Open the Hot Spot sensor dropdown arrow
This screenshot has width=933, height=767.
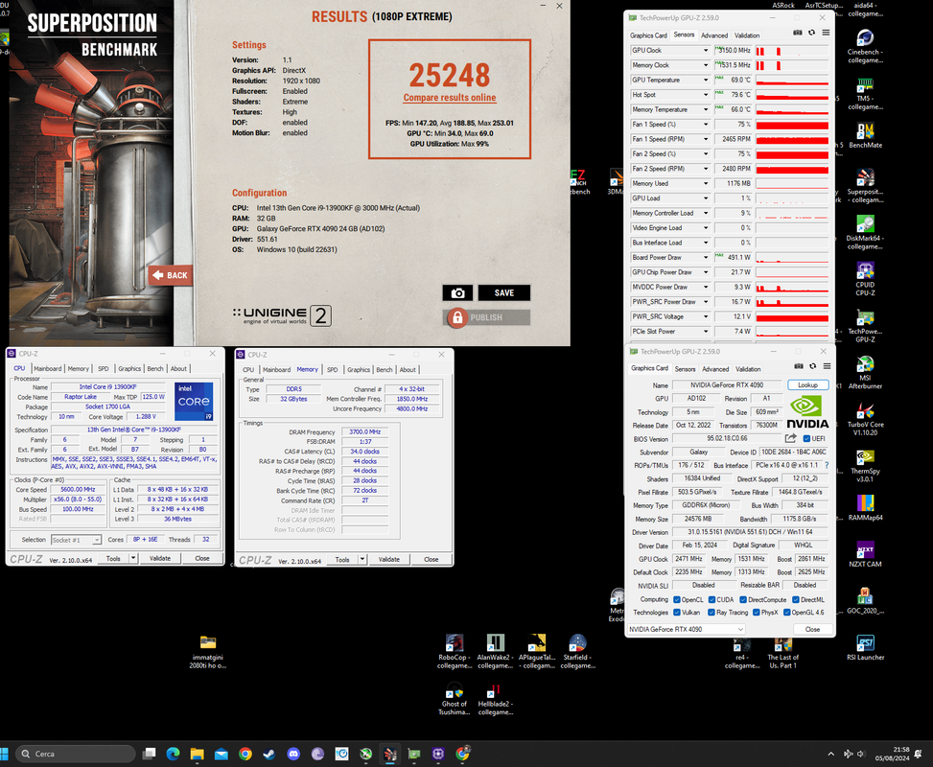[706, 95]
